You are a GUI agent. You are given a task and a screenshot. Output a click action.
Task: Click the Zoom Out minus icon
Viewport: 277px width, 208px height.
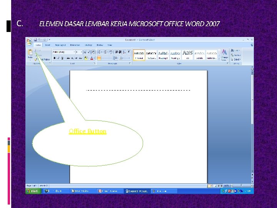tap(232, 186)
